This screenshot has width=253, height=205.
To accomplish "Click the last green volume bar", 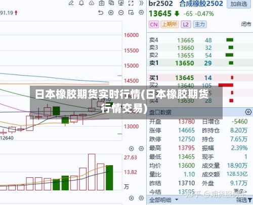I will click(109, 178).
